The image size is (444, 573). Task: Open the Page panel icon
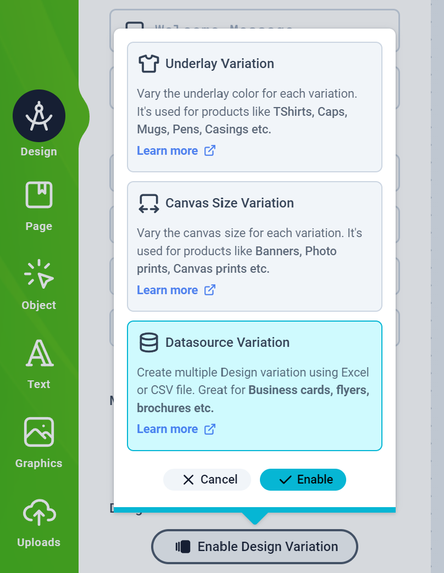click(39, 195)
